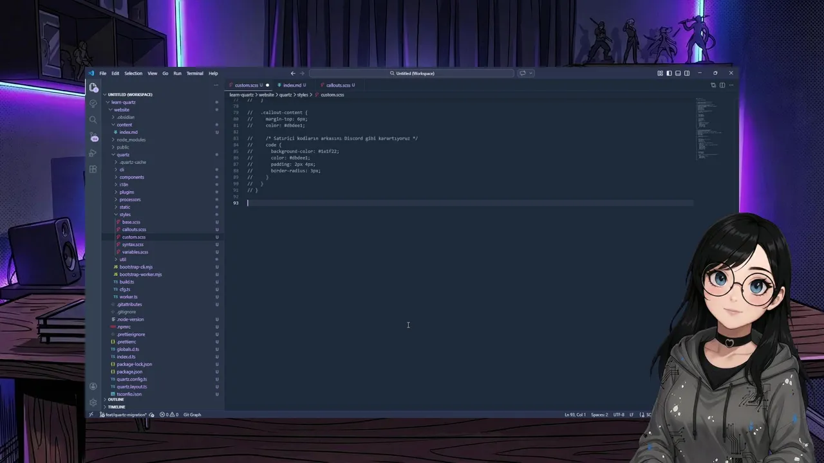Toggle the bottom panel visibility
Image resolution: width=824 pixels, height=463 pixels.
pyautogui.click(x=678, y=73)
